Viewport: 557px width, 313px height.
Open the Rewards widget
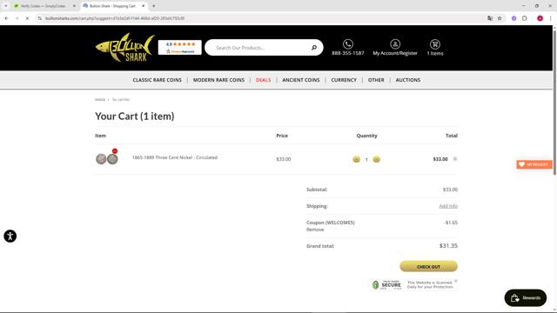(x=526, y=297)
